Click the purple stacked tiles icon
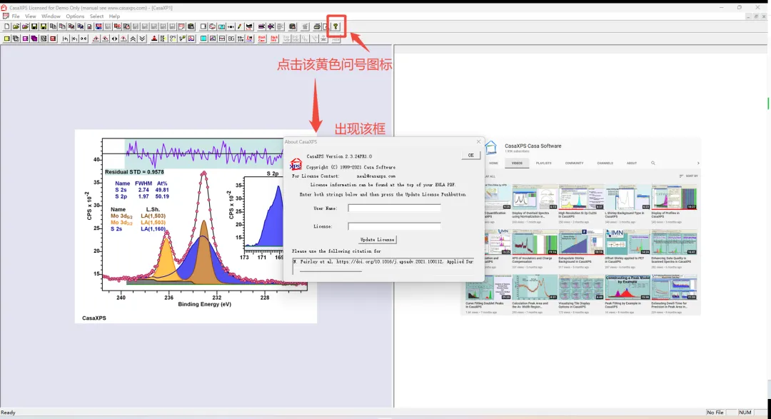The height and width of the screenshot is (419, 771). pos(34,39)
